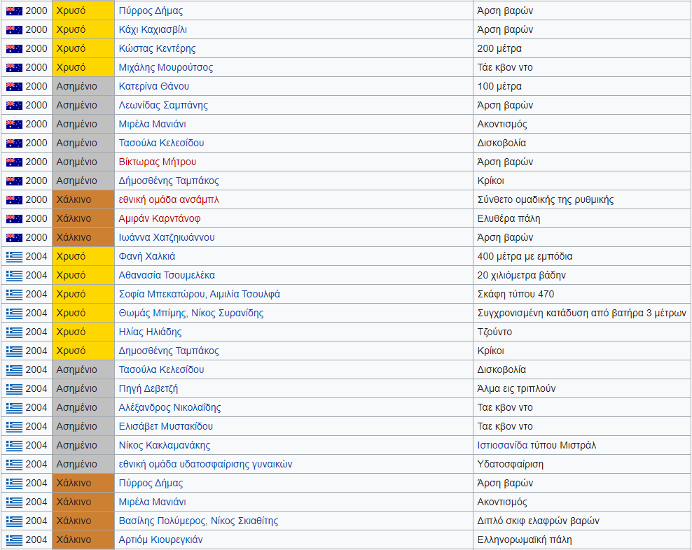Open εθνική ομάδα υδατοσφαίρισης γυναικών link
The height and width of the screenshot is (550, 692).
click(x=205, y=465)
